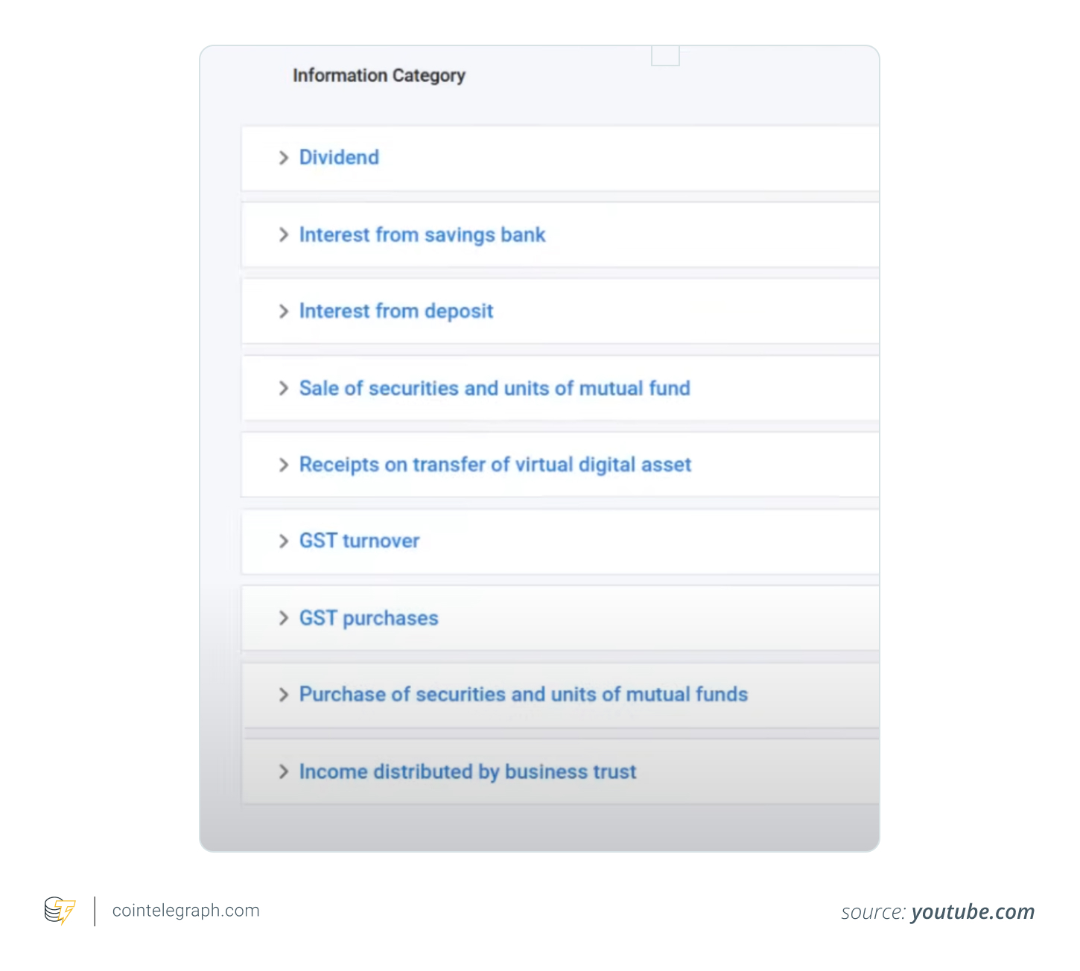This screenshot has height=971, width=1080.
Task: Click the arrow beside Income distributed by business trust
Action: coord(284,772)
